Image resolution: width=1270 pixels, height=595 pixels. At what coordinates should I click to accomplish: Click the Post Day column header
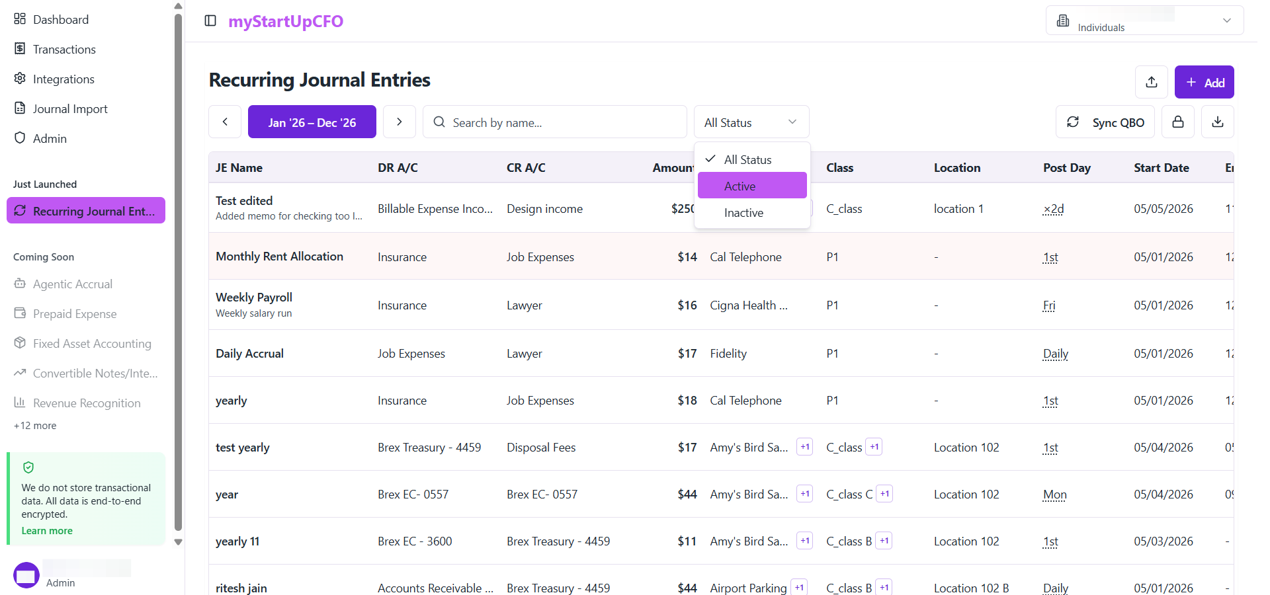pyautogui.click(x=1067, y=167)
